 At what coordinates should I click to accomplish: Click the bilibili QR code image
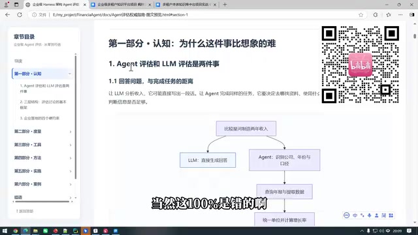click(x=360, y=65)
